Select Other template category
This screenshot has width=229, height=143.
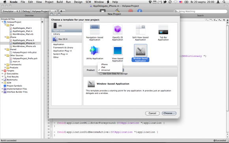pyautogui.click(x=56, y=57)
